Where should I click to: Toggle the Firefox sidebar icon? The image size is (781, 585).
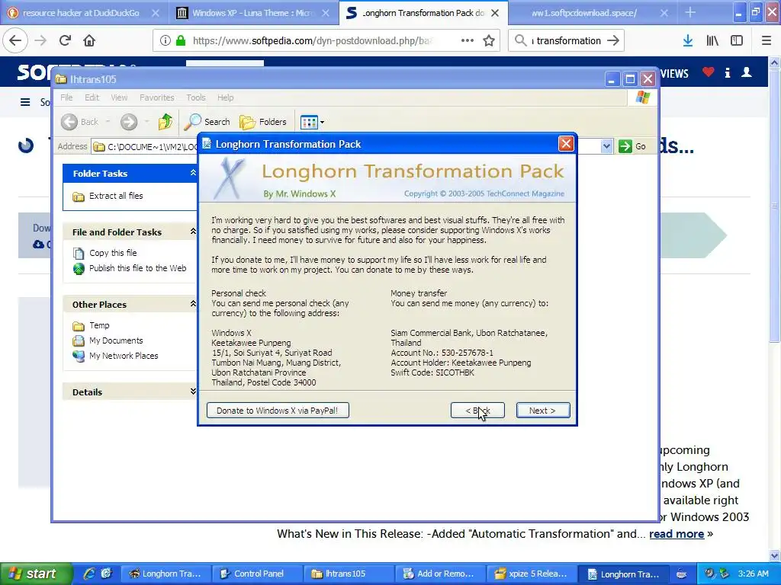[x=737, y=40]
